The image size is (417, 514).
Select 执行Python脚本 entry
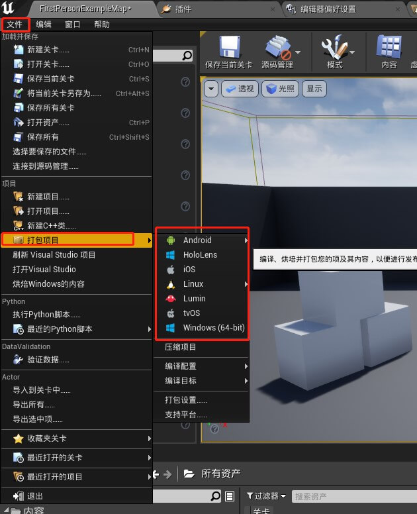pos(77,315)
